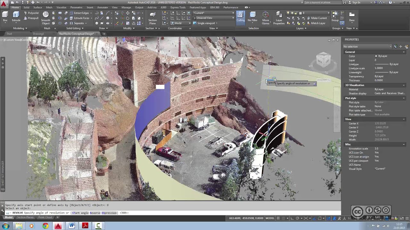Open the Unsaved View dropdown
The height and width of the screenshot is (230, 410).
pyautogui.click(x=213, y=18)
